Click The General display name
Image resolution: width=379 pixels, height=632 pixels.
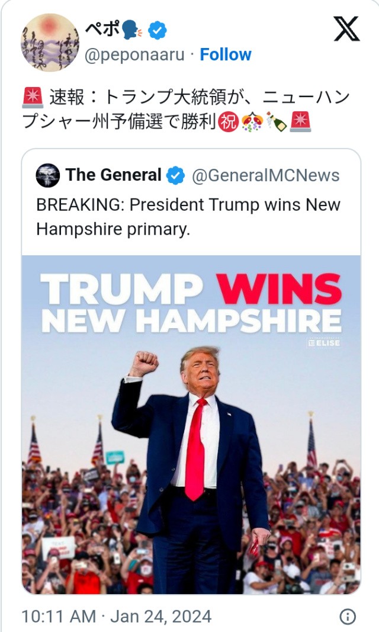tap(113, 175)
